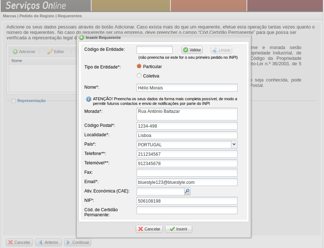Click the blue attention info icon
The height and width of the screenshot is (248, 324).
pos(88,99)
